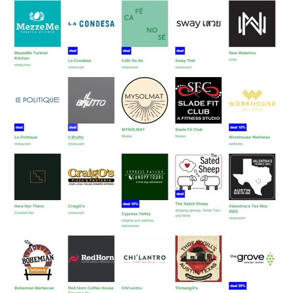Open the Le Politique name link

click(x=26, y=137)
